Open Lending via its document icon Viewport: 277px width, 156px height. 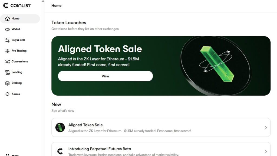[8, 72]
